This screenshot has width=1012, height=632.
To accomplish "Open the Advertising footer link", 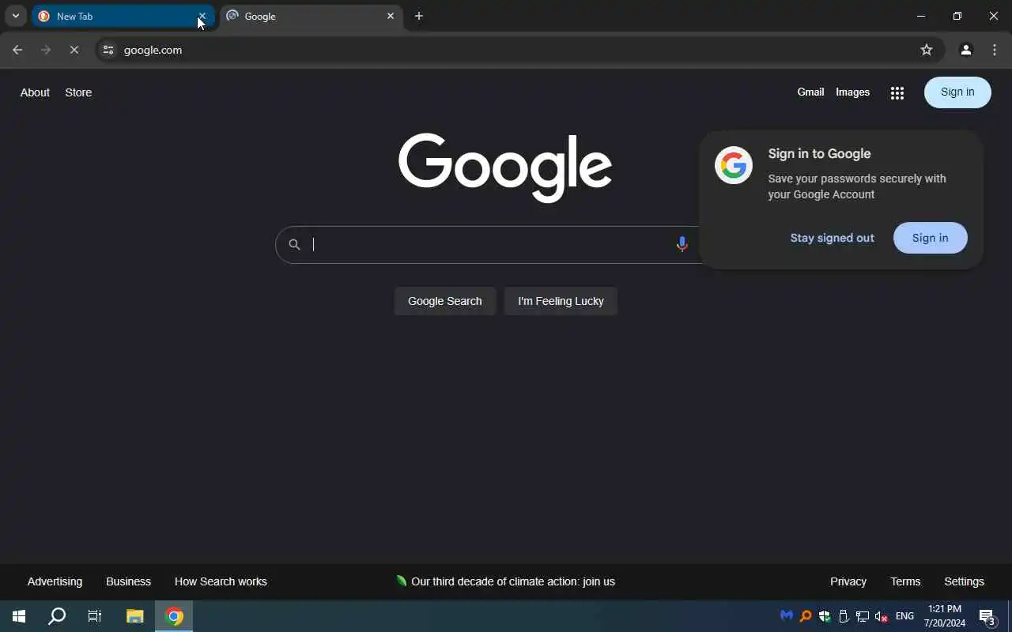I will pyautogui.click(x=55, y=581).
